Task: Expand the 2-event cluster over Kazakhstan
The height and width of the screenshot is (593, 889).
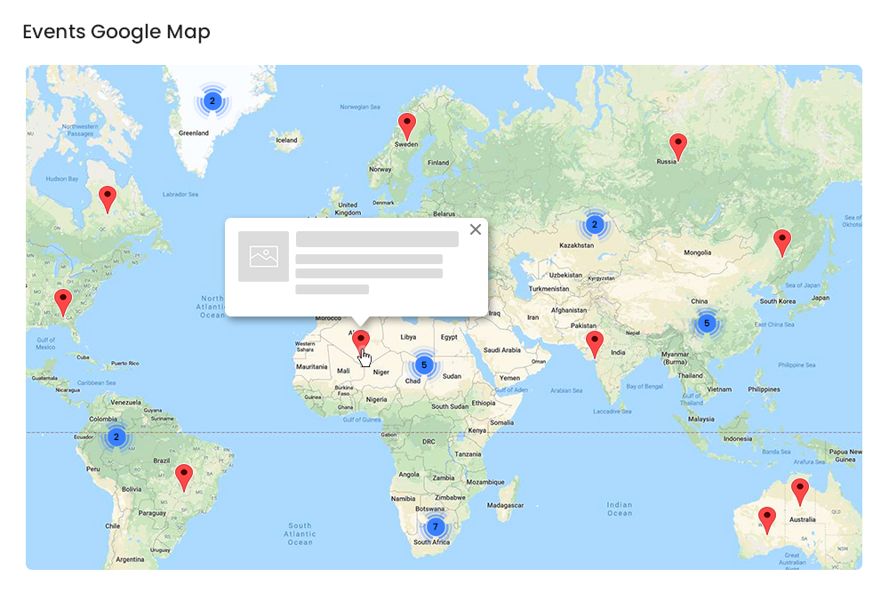Action: click(x=594, y=224)
